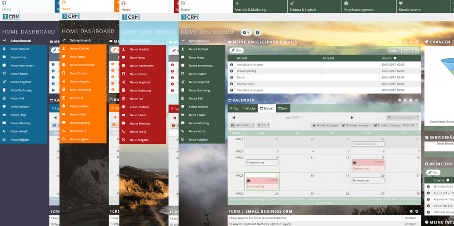This screenshot has width=454, height=226.
Task: Refresh the unread e-mails panel
Action: [x=411, y=42]
